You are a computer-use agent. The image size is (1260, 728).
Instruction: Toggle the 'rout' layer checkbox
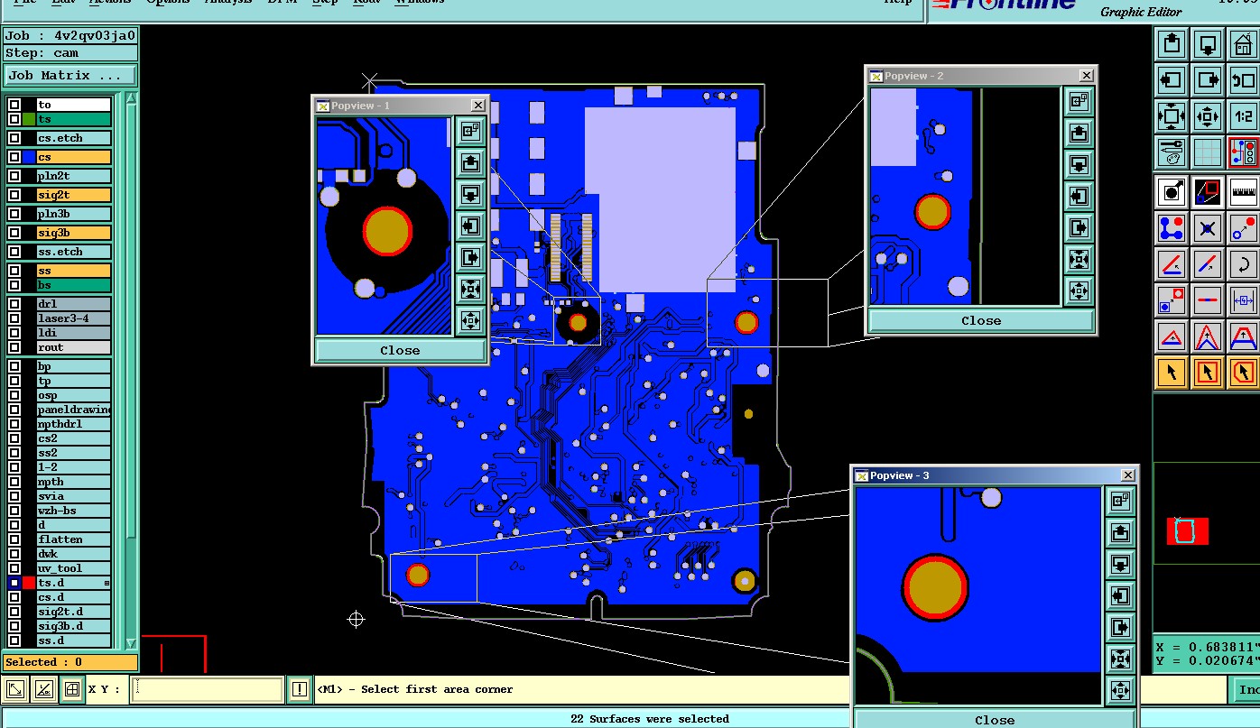[x=14, y=347]
